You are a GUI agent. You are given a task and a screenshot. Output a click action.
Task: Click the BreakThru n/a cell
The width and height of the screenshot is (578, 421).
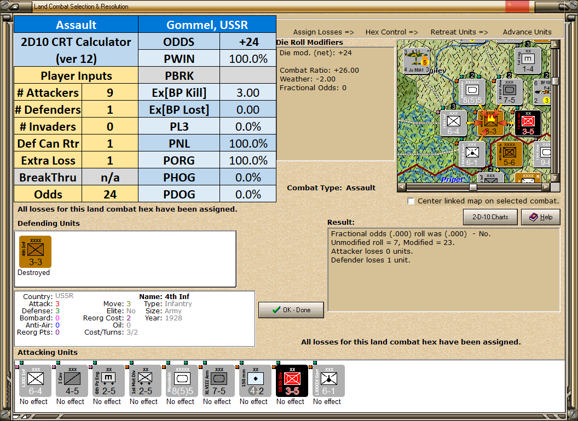[110, 177]
